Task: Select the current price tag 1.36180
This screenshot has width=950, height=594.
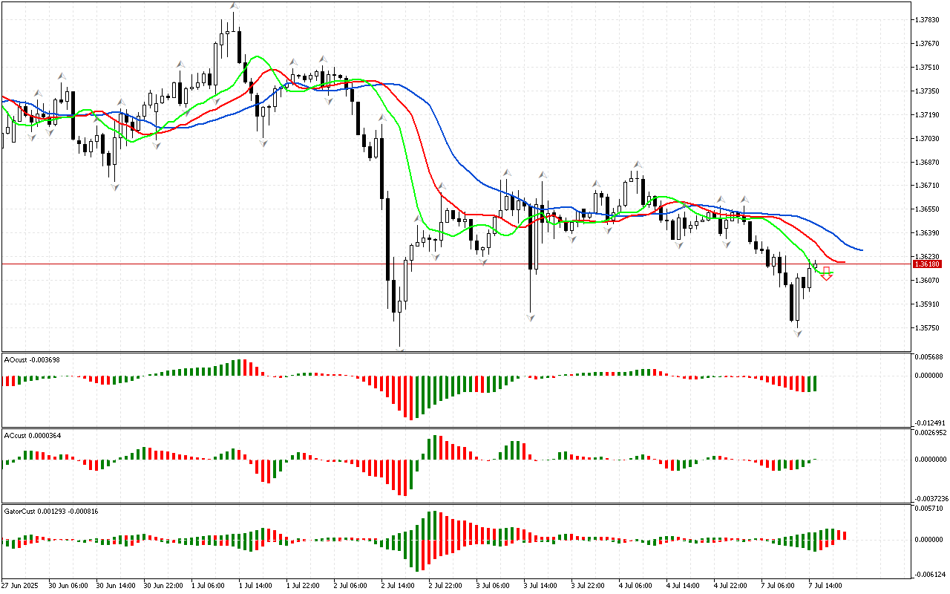Action: pos(927,264)
